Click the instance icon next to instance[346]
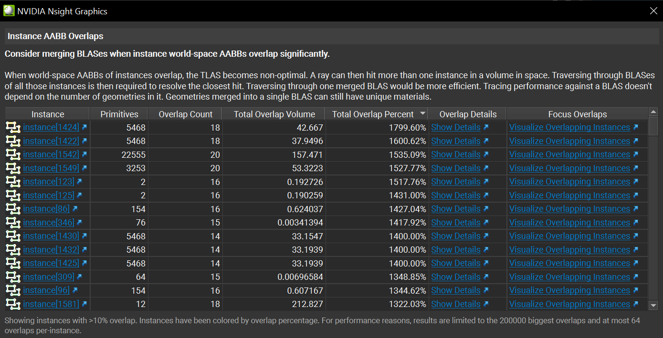Image resolution: width=663 pixels, height=338 pixels. [12, 222]
